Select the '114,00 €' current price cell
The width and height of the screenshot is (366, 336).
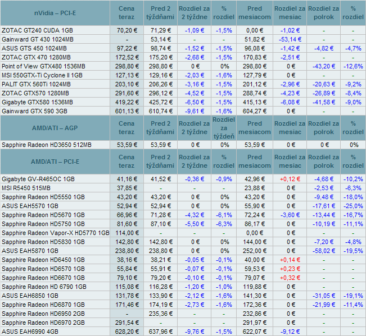pos(127,233)
